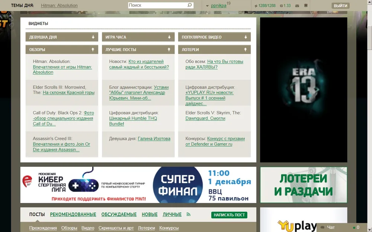This screenshot has width=372, height=232.
Task: Click the bookmarks icon in top bar
Action: pyautogui.click(x=305, y=6)
